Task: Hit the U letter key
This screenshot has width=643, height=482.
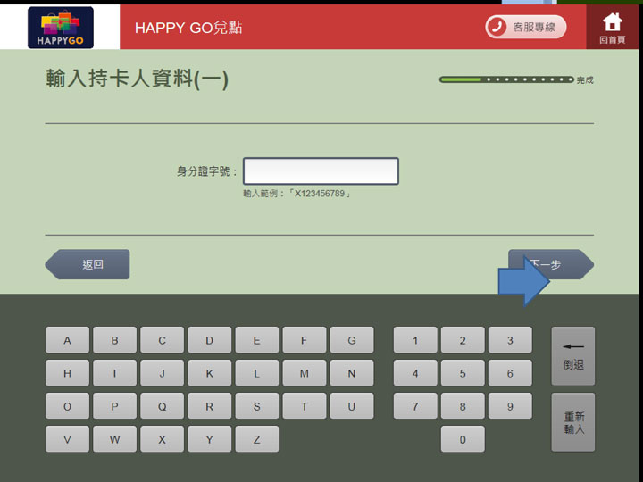Action: coord(352,406)
